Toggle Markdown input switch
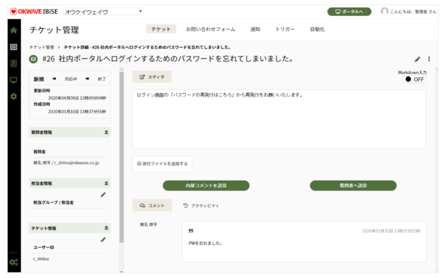This screenshot has width=446, height=278. [x=415, y=79]
